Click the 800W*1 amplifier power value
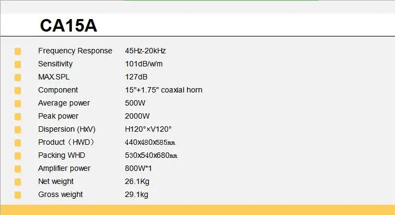The image size is (395, 215). point(138,168)
